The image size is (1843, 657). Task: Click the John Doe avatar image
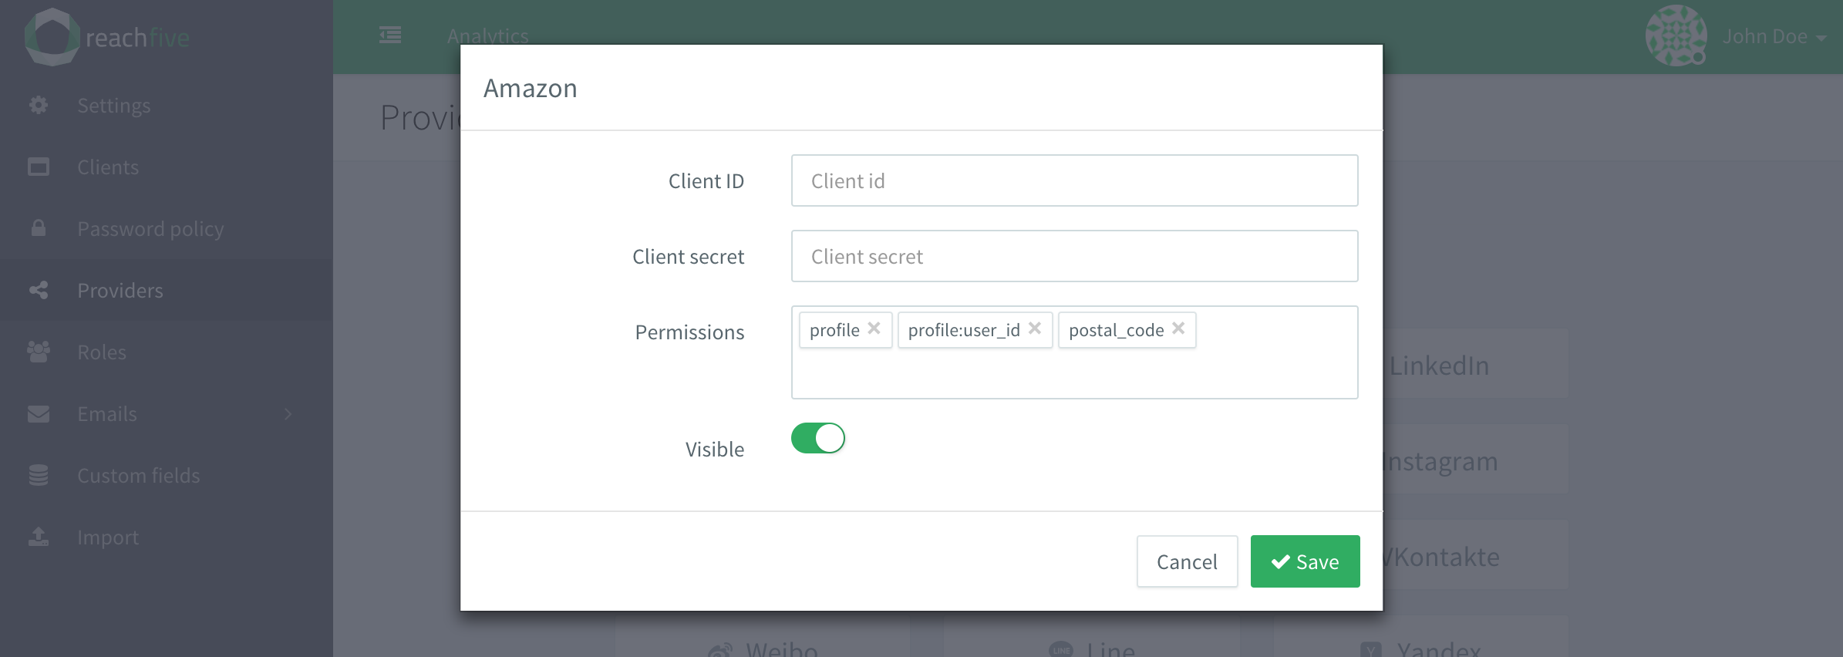(1676, 35)
